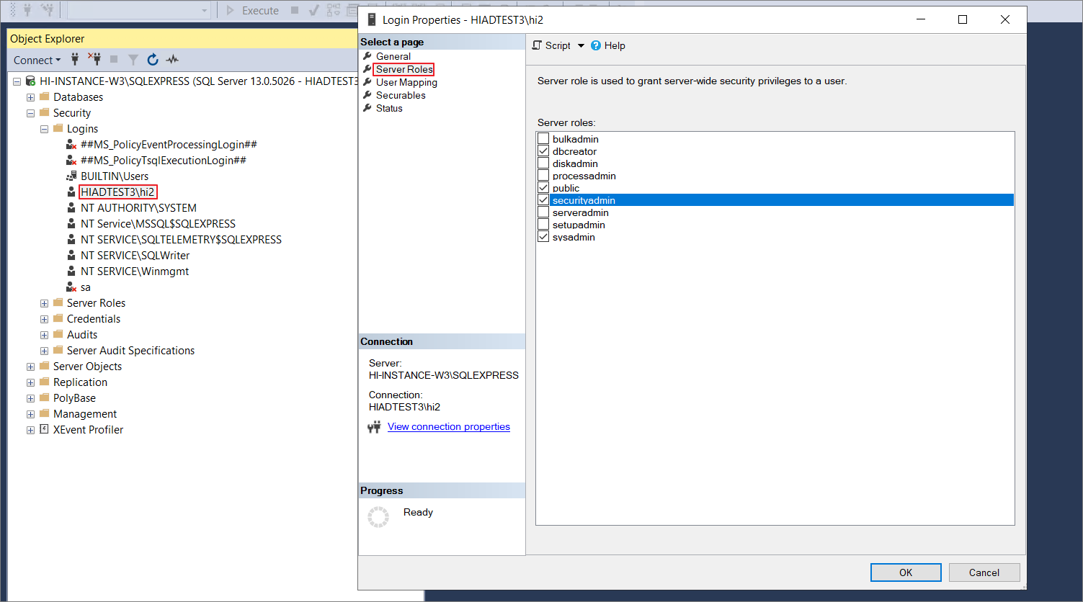Expand the Management folder

[x=30, y=414]
